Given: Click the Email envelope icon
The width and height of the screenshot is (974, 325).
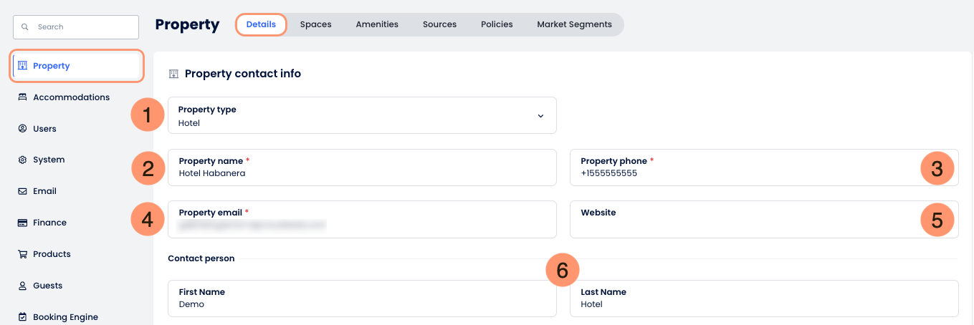Looking at the screenshot, I should (22, 191).
